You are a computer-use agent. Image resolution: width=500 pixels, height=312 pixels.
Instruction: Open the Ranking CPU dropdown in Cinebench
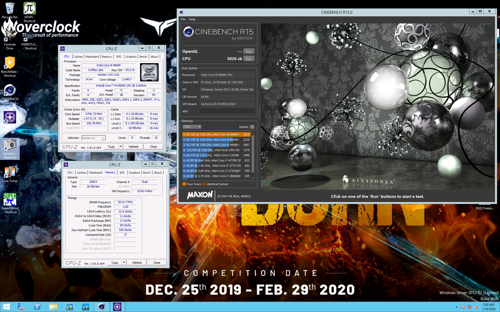click(x=192, y=127)
